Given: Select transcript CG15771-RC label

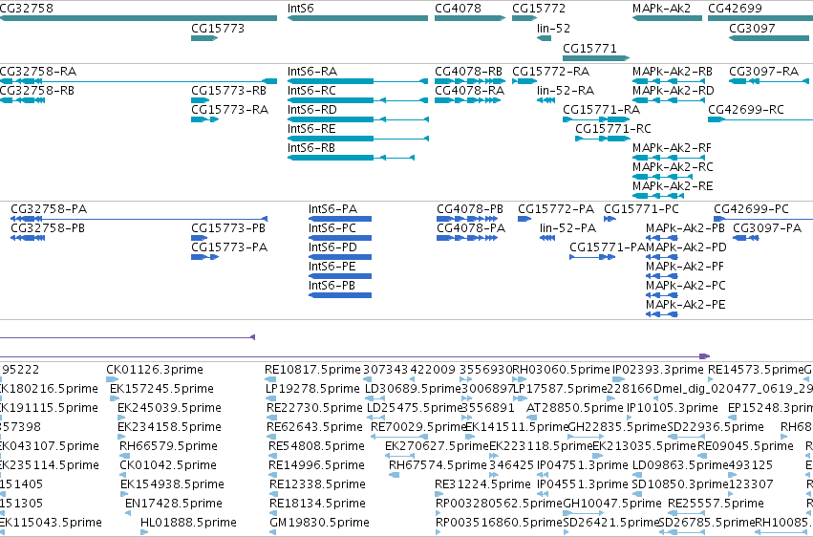Looking at the screenshot, I should click(613, 129).
